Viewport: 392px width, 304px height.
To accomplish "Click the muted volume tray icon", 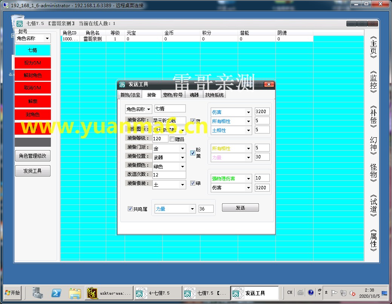I will [352, 293].
